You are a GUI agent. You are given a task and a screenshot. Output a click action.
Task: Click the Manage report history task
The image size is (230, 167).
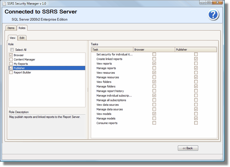pos(110,91)
